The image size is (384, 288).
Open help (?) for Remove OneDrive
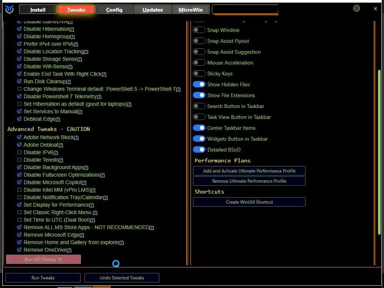tap(69, 250)
